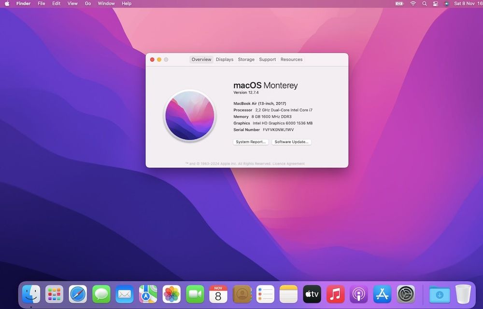Open Downloads folder stack in Dock

point(440,295)
